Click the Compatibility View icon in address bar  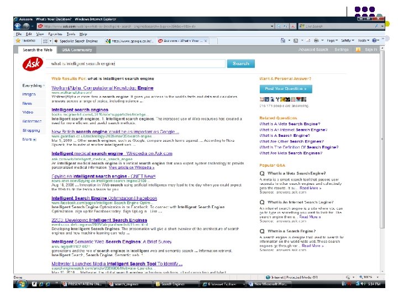(x=279, y=26)
